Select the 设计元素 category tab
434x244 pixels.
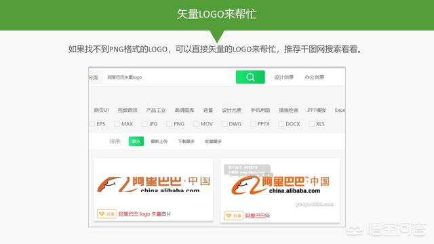pos(232,110)
